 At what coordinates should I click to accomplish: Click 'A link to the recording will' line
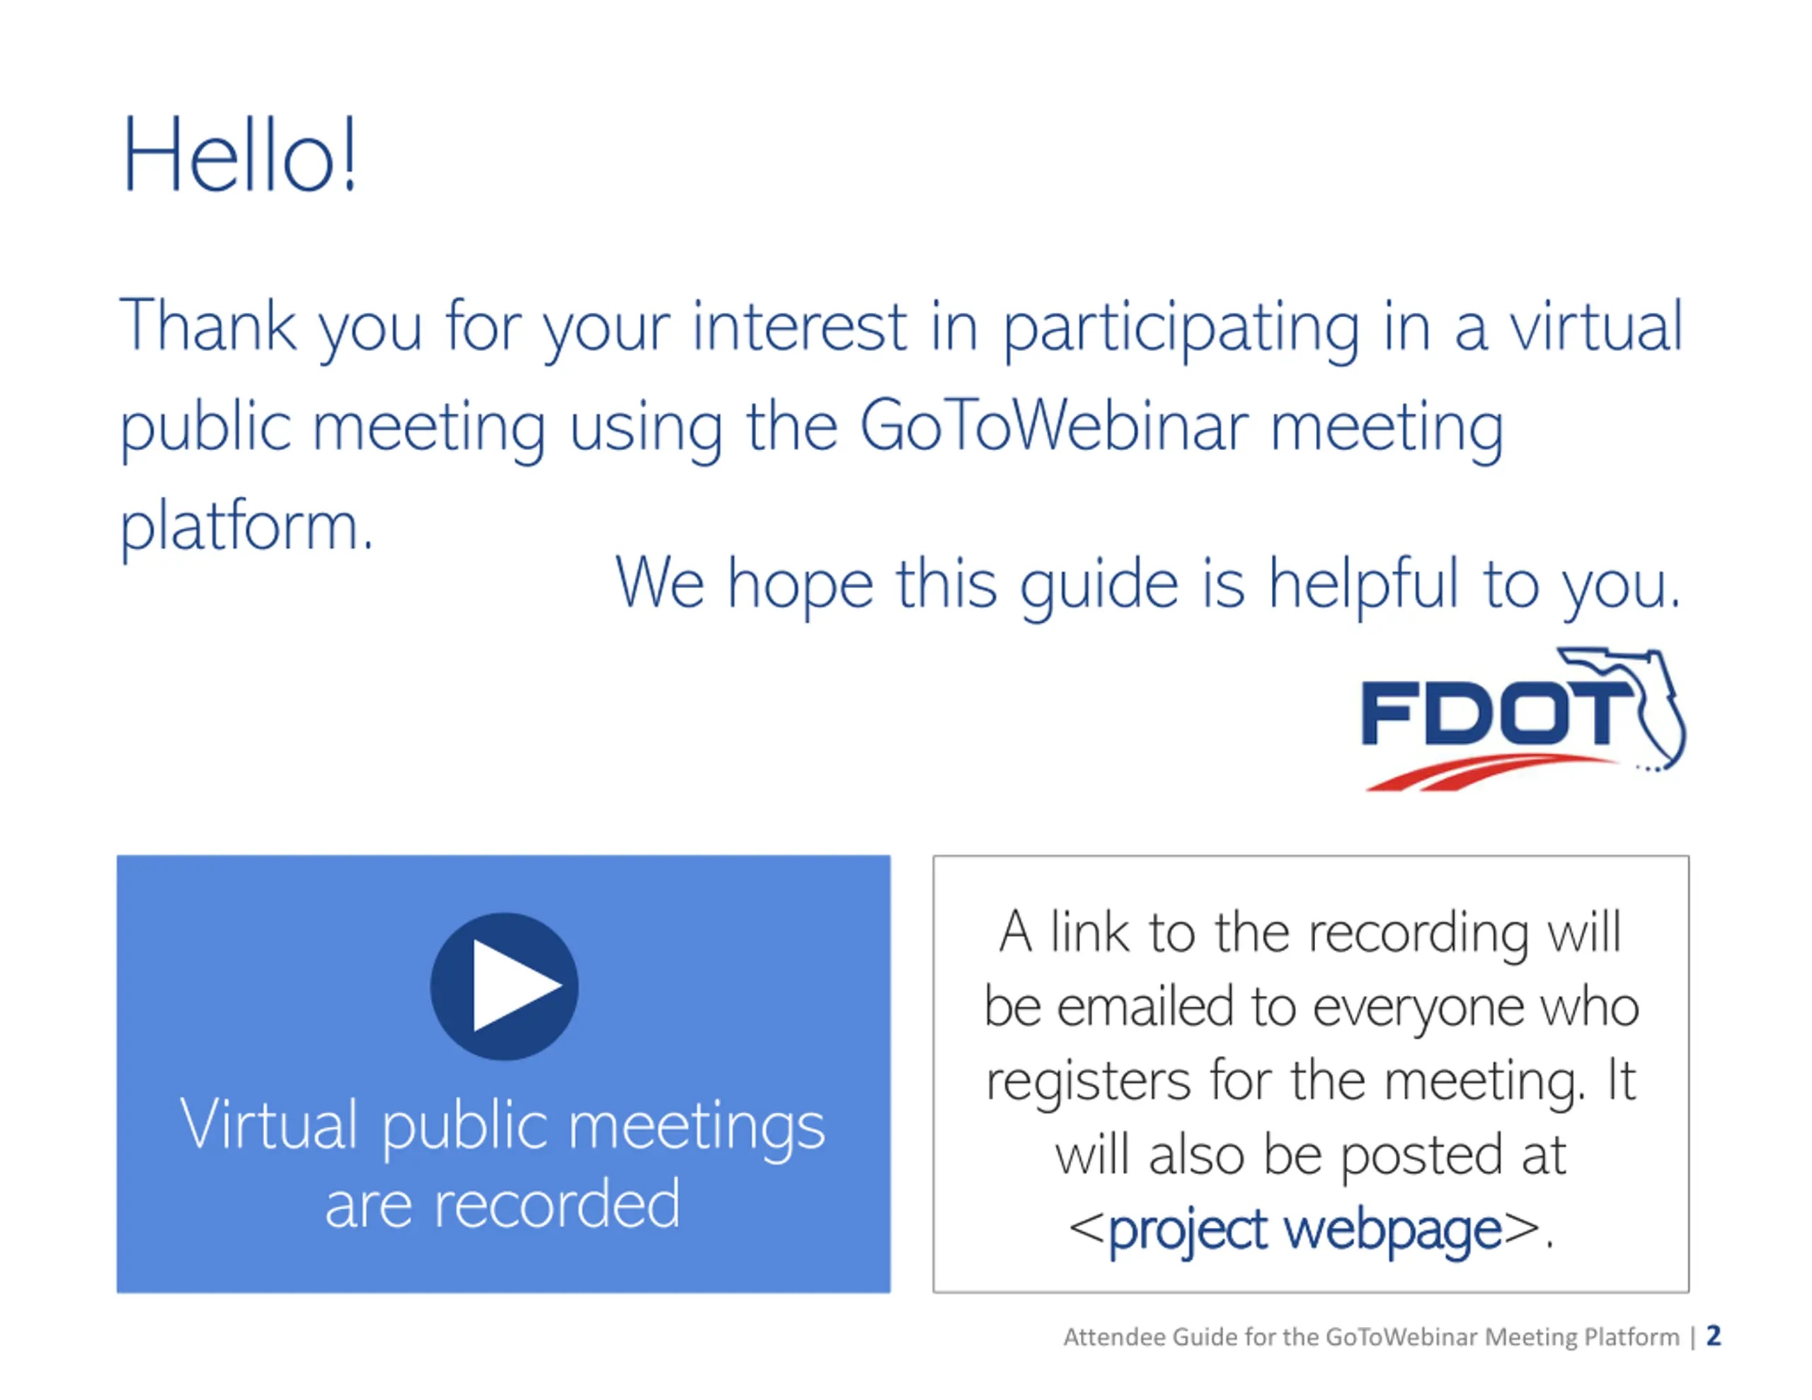[1310, 933]
